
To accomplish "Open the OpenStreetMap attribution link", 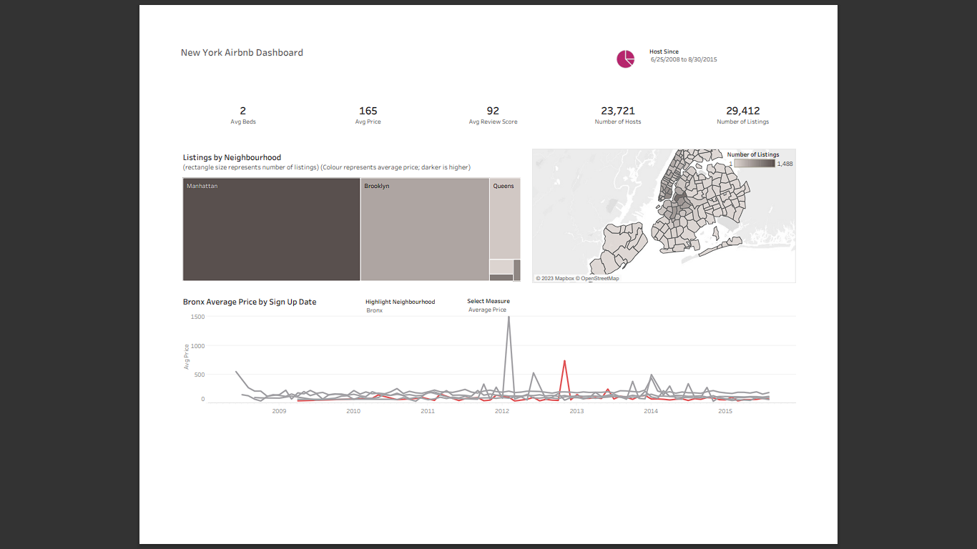I will 599,278.
